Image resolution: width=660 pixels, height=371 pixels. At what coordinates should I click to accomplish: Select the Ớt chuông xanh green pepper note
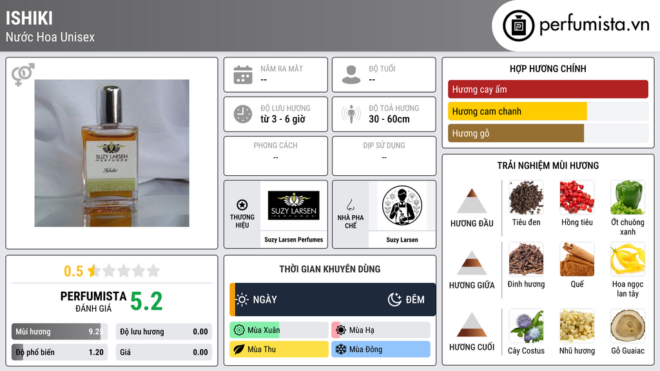click(628, 197)
